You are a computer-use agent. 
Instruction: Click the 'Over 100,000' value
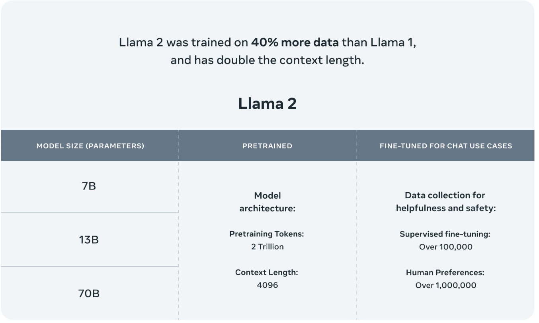446,247
